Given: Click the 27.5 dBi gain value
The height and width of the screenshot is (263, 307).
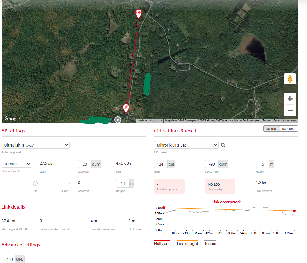Looking at the screenshot, I should 47,163.
